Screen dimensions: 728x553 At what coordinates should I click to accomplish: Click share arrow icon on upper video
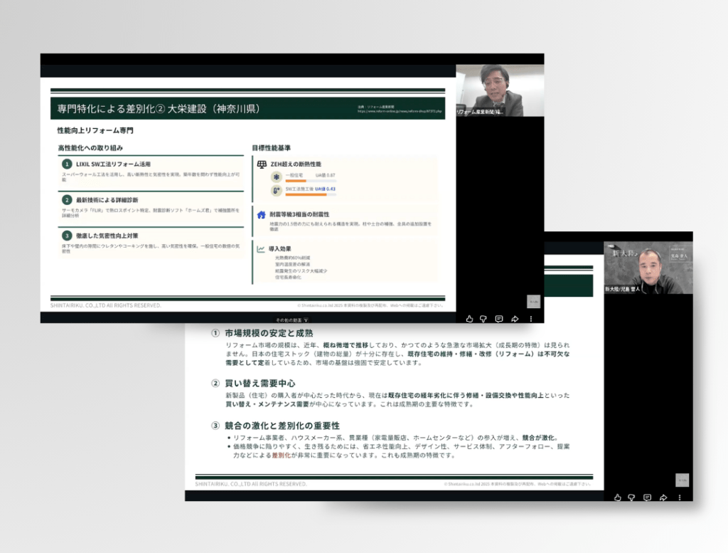tap(515, 319)
